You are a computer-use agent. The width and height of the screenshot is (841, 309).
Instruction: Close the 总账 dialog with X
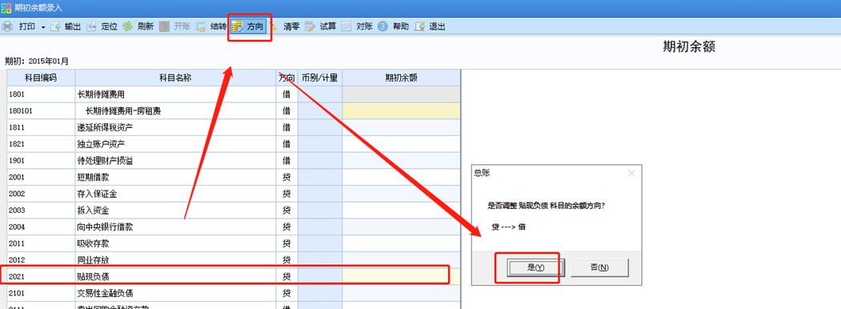point(631,173)
